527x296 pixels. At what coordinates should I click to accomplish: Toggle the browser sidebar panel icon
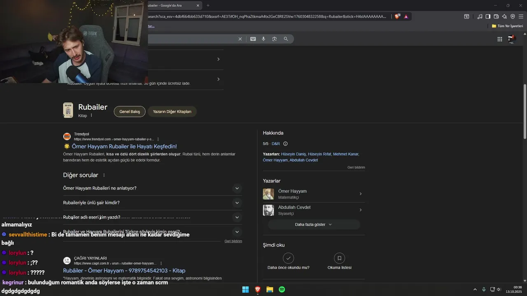tap(488, 16)
